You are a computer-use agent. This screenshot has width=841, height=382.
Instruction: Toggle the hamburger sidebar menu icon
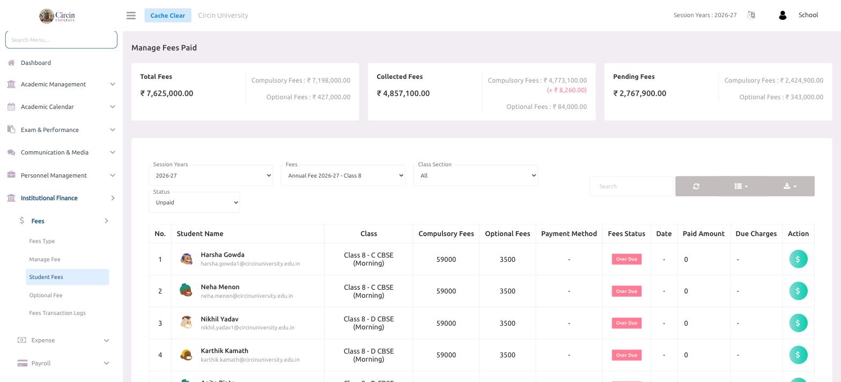click(131, 16)
